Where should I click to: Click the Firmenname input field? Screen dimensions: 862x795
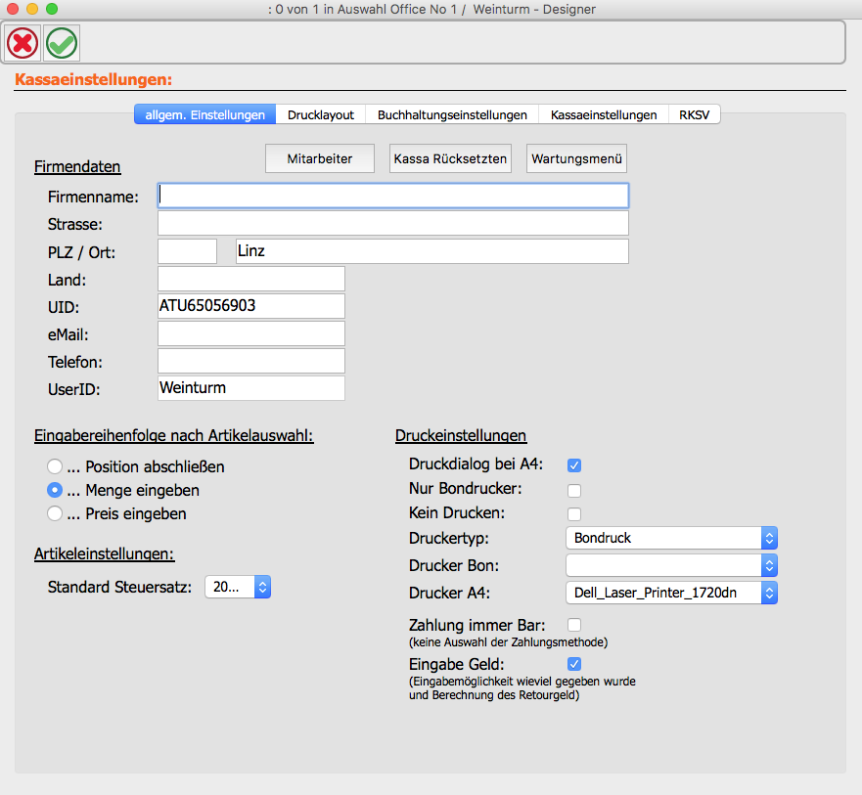point(391,195)
